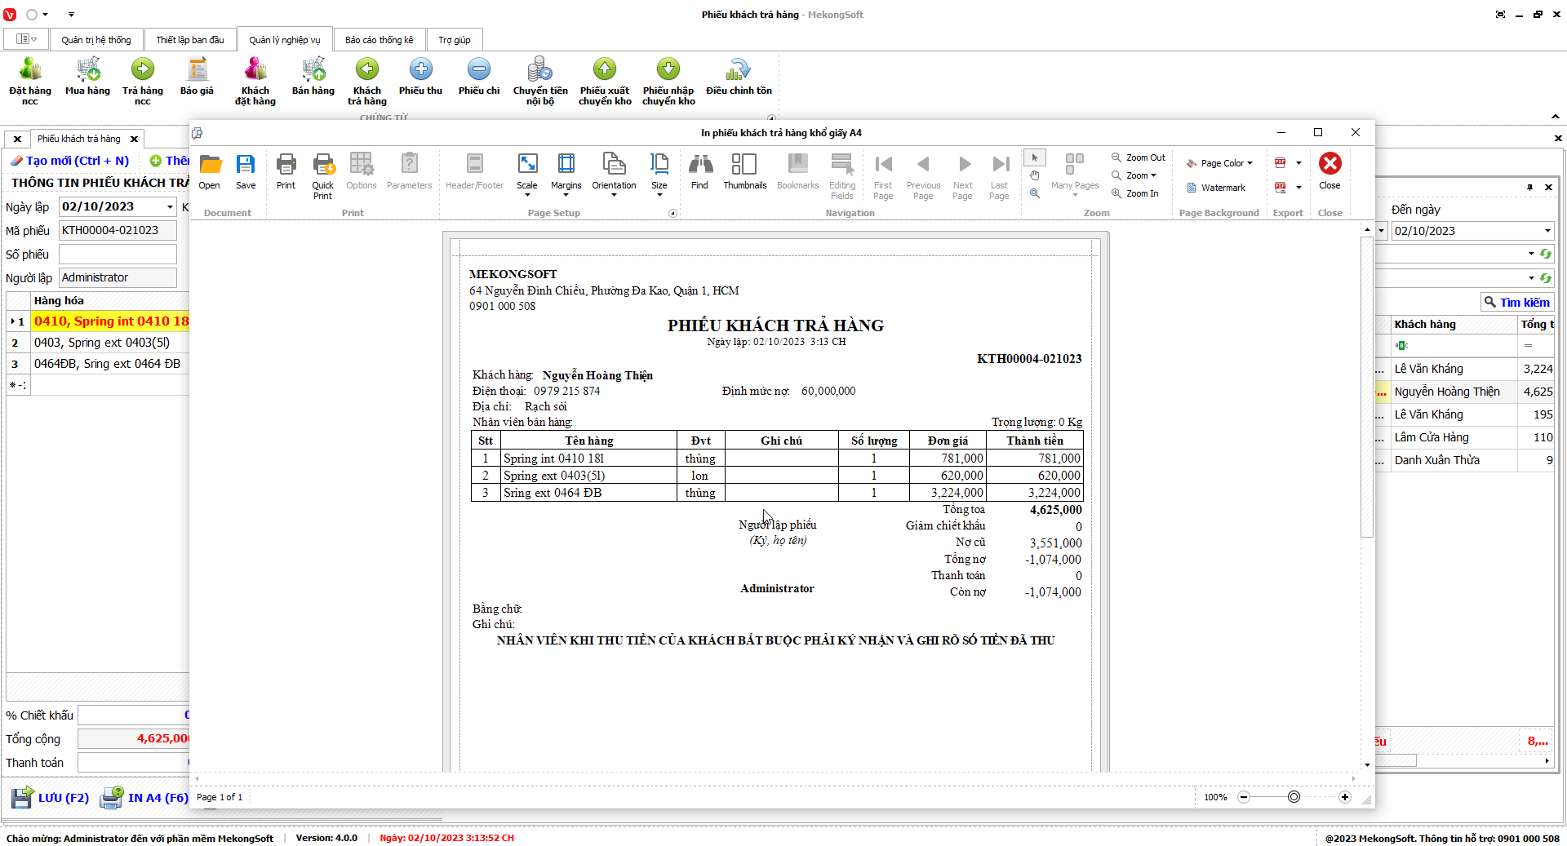This screenshot has height=846, width=1567.
Task: Switch to Báo cáo thống kê tab
Action: pyautogui.click(x=379, y=40)
